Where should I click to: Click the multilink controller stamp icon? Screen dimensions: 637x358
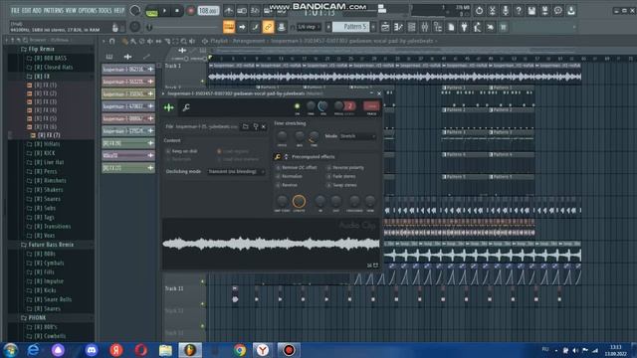pyautogui.click(x=281, y=27)
